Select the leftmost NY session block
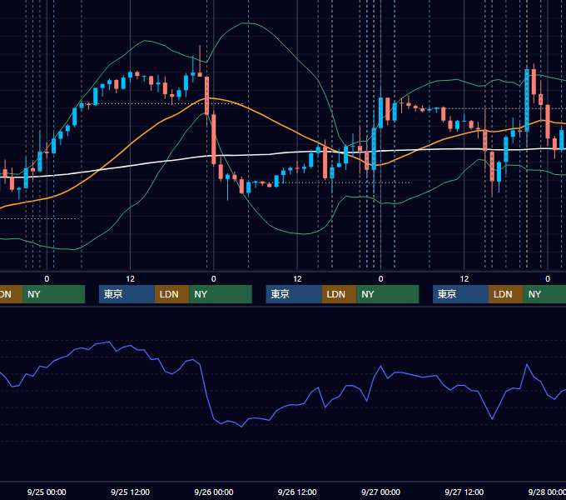566x500 pixels. (53, 294)
